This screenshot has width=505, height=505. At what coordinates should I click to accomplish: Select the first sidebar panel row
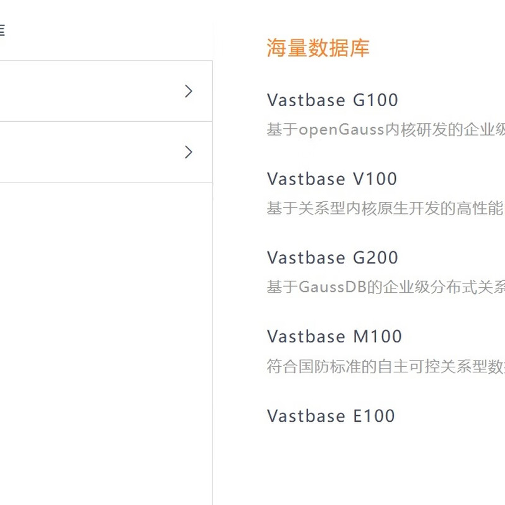(101, 92)
